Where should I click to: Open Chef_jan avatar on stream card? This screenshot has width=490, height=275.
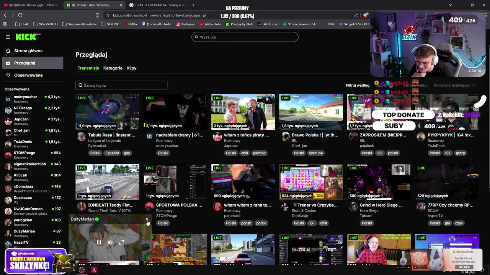[x=285, y=136]
